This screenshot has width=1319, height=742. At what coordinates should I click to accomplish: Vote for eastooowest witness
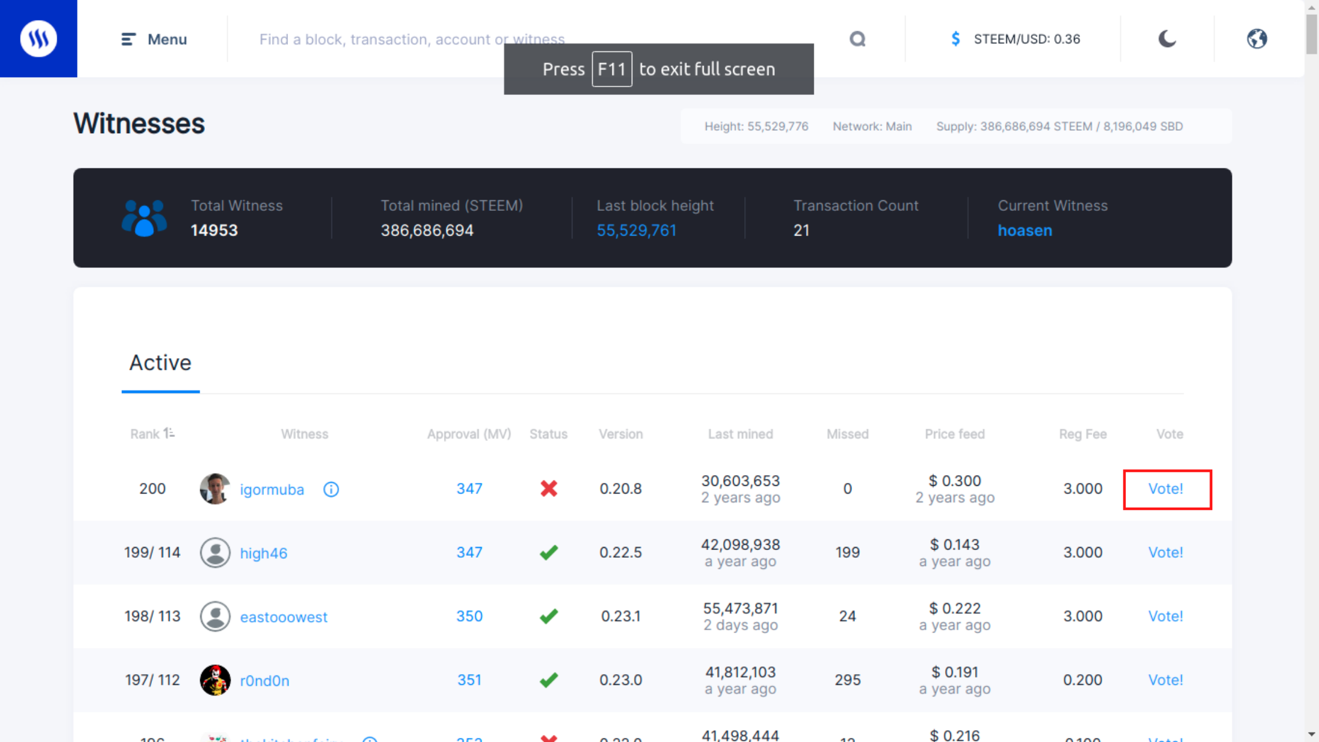click(x=1166, y=616)
